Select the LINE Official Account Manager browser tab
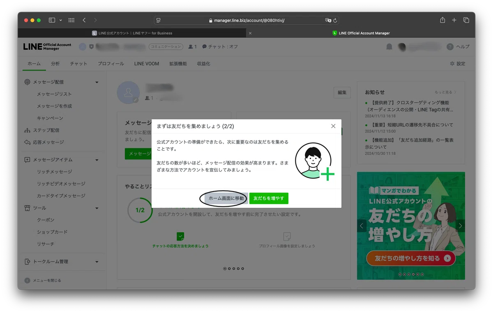Viewport: 493px width, 313px height. pos(361,33)
